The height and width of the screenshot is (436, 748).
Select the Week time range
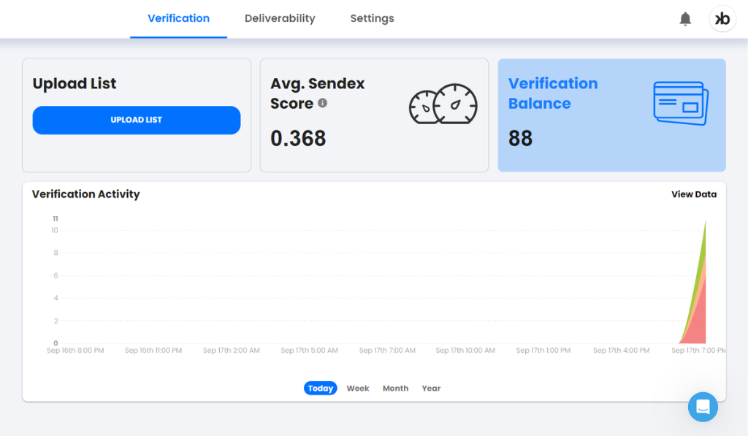coord(358,389)
